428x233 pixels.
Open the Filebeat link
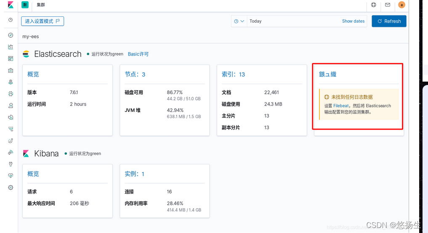[341, 106]
